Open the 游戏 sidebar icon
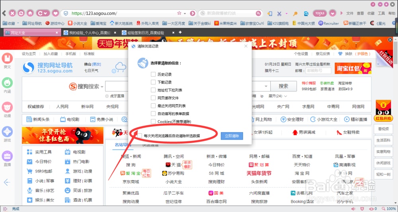 (x=7, y=131)
